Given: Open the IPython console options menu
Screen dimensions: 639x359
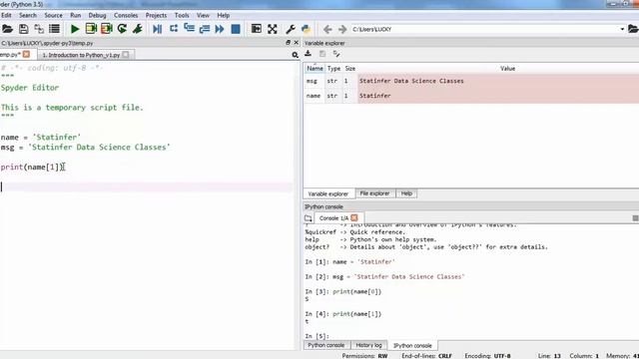Looking at the screenshot, I should pos(635,218).
